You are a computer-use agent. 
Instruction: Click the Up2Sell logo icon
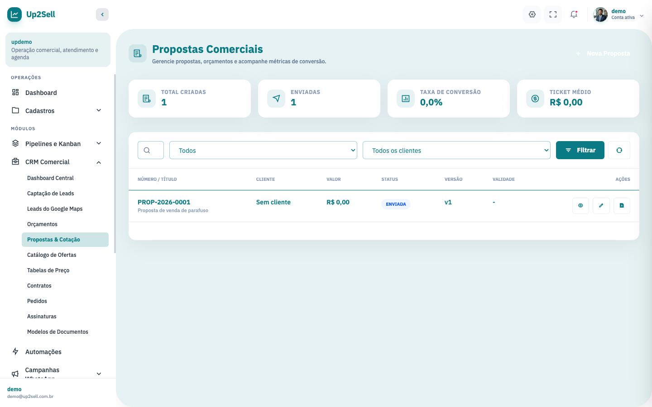point(14,14)
